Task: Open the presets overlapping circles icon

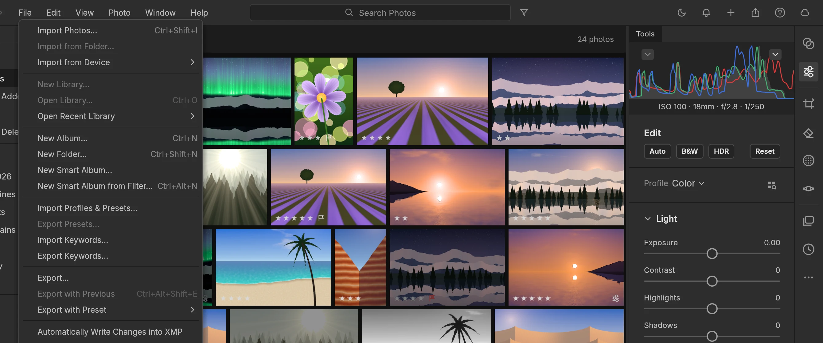Action: pyautogui.click(x=808, y=43)
